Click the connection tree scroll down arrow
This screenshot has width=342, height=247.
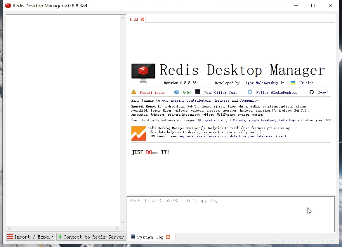(x=123, y=222)
